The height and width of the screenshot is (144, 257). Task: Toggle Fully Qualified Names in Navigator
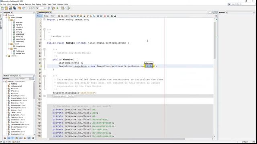click(24, 138)
